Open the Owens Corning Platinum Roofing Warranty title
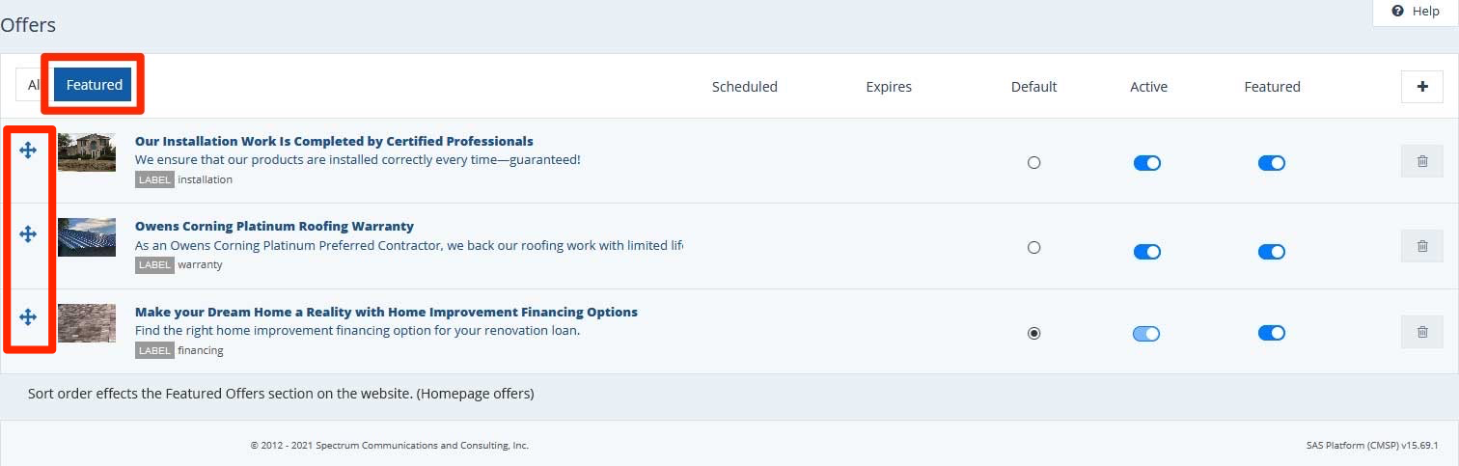The height and width of the screenshot is (466, 1459). pos(274,227)
